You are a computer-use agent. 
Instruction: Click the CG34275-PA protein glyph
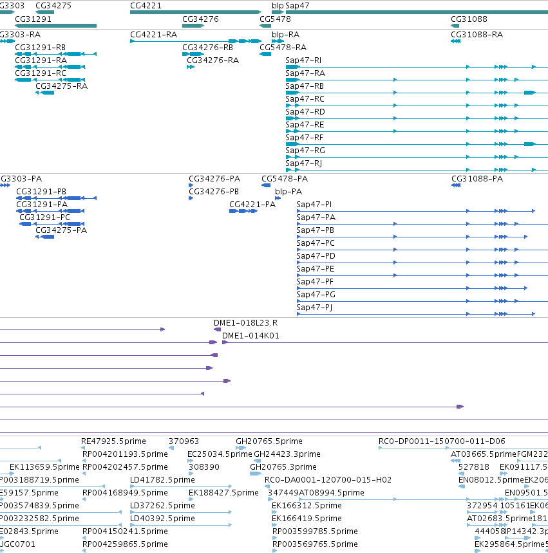[x=44, y=237]
